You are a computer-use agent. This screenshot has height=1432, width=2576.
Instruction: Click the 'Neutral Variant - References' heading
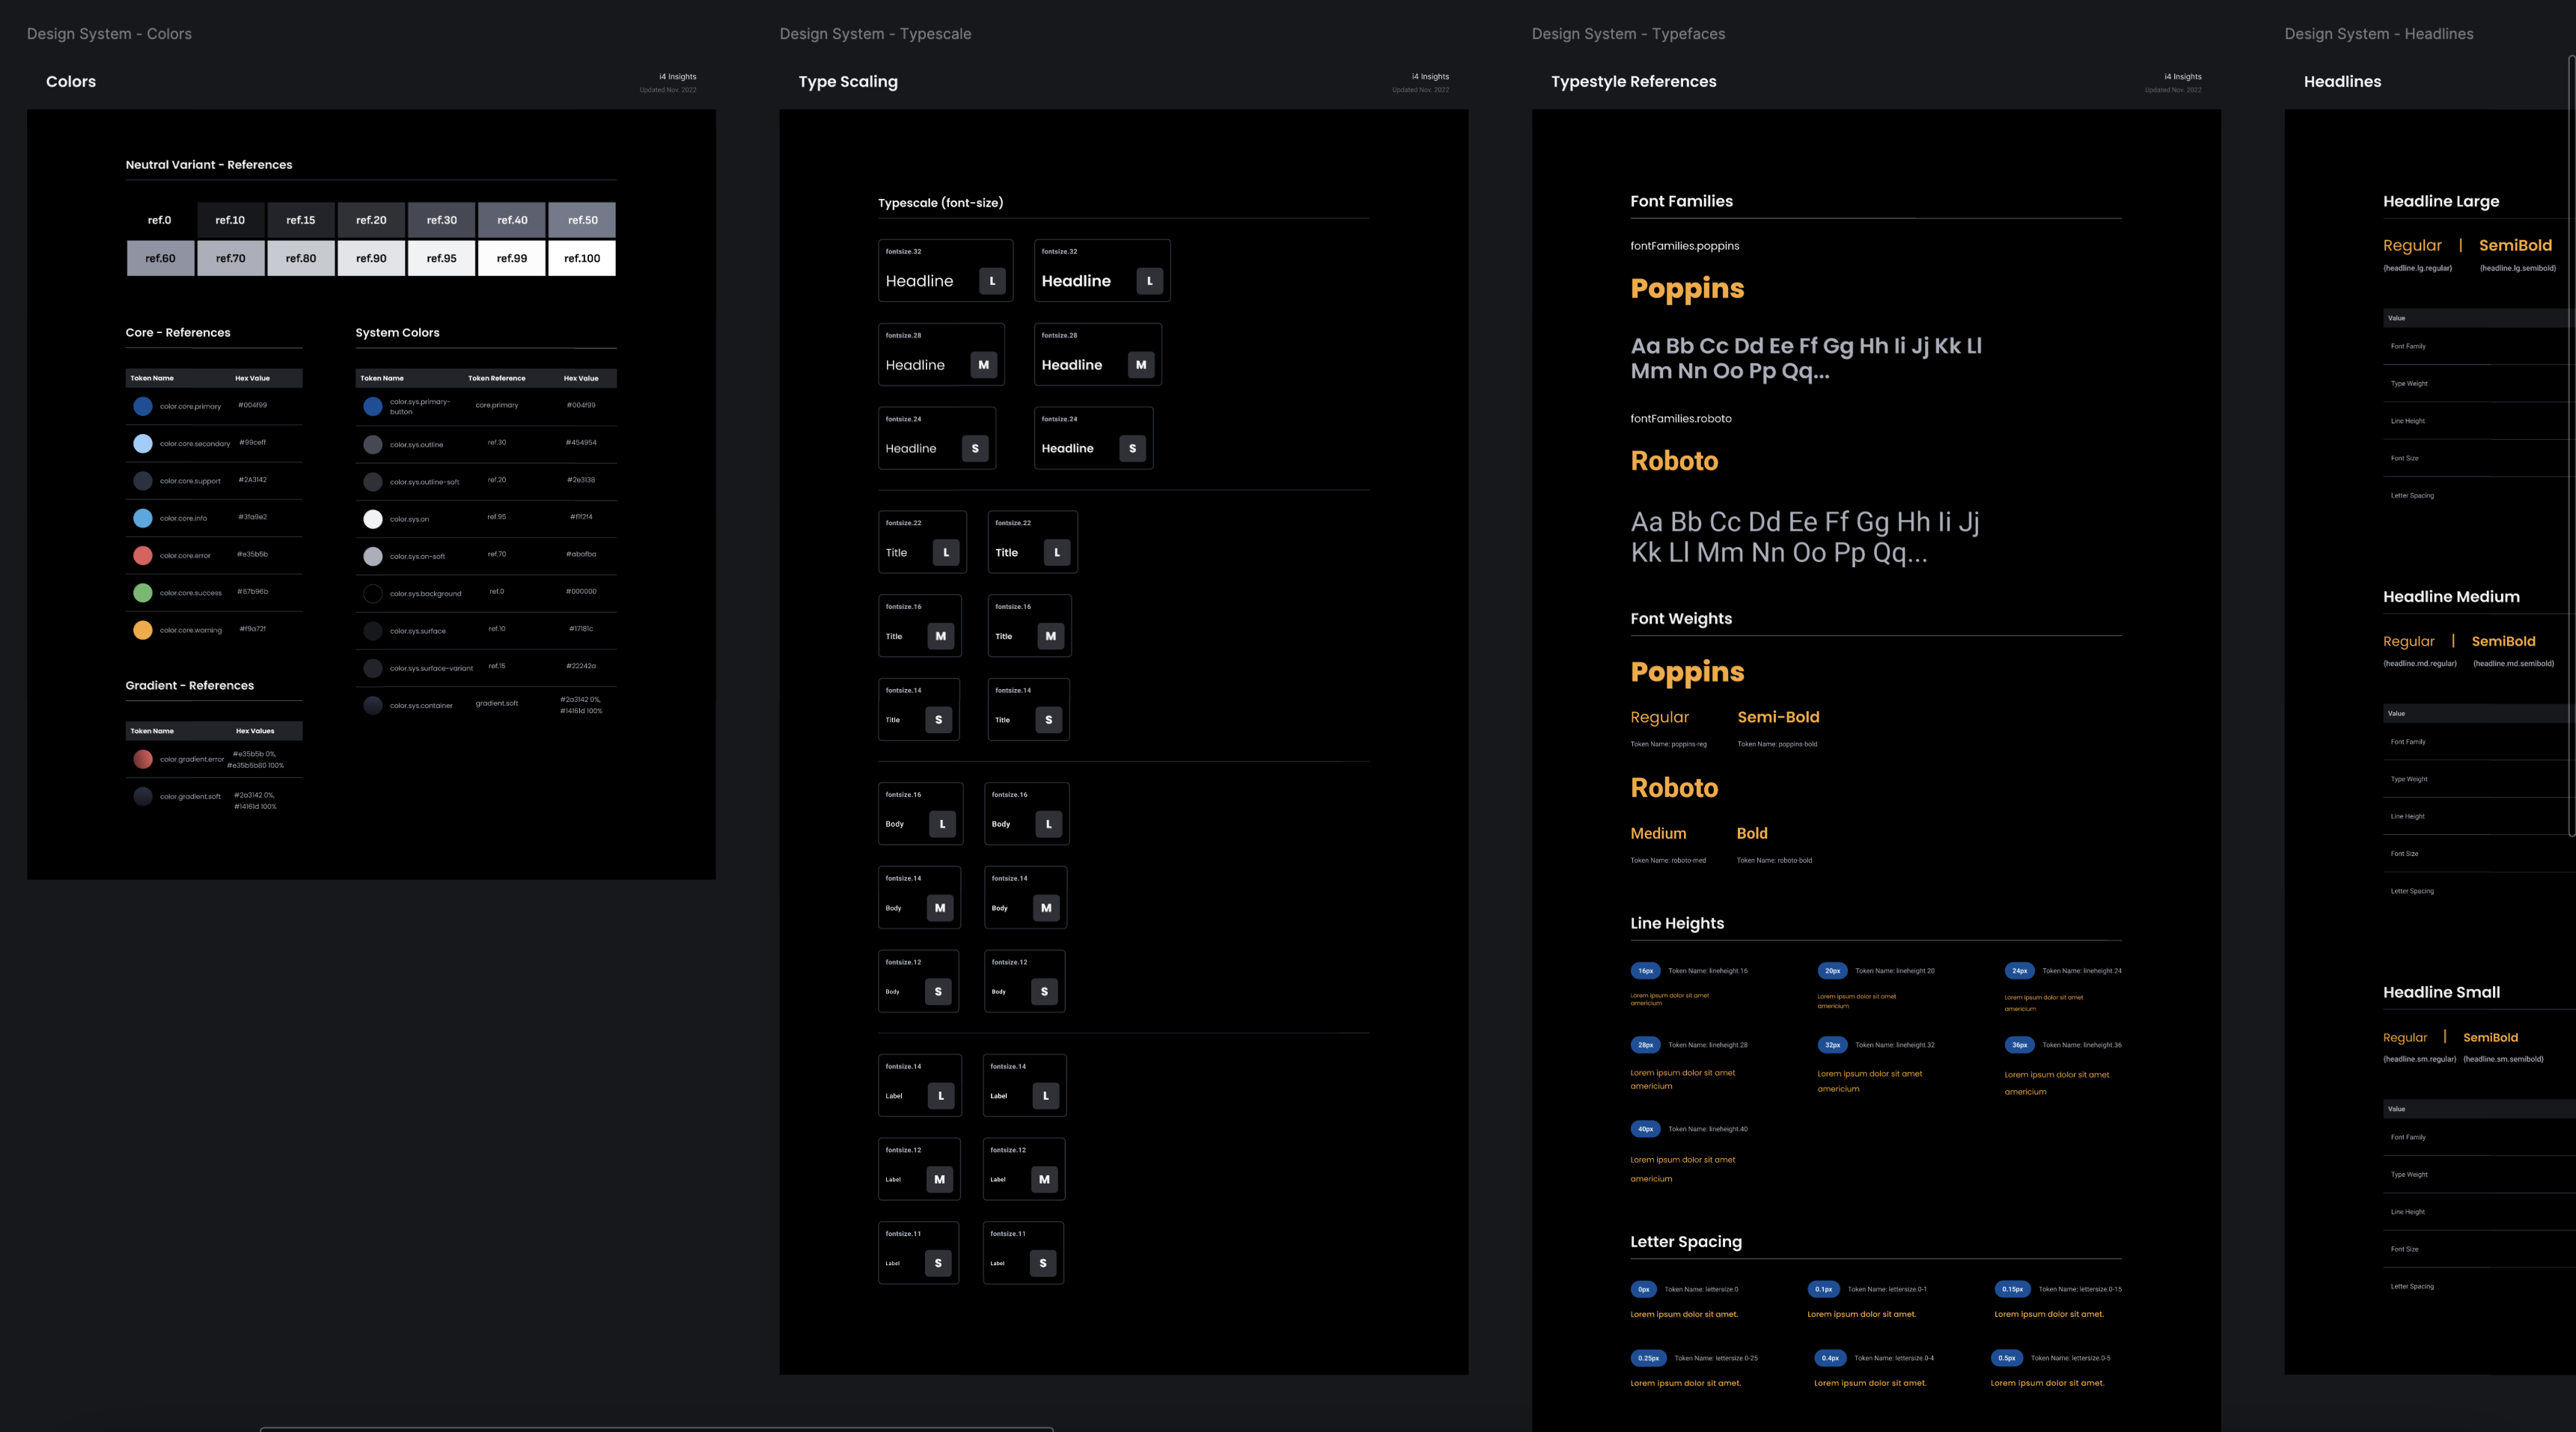[x=209, y=165]
